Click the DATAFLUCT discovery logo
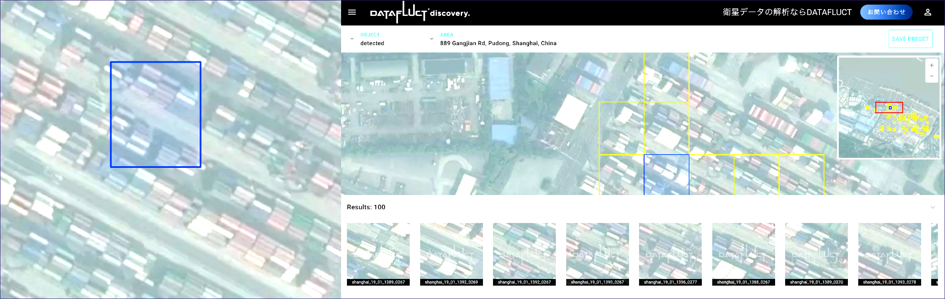 coord(420,12)
